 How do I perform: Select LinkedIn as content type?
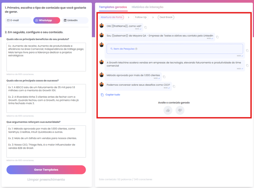point(75,20)
